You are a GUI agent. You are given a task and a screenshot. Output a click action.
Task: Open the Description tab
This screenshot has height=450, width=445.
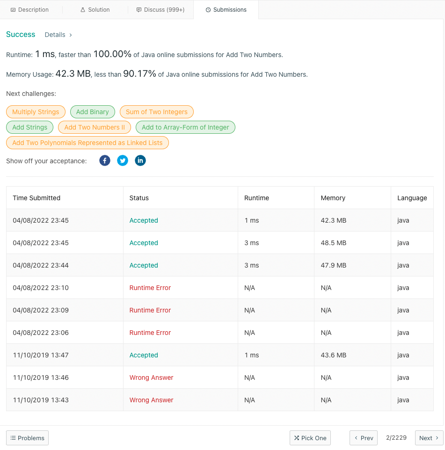click(29, 10)
